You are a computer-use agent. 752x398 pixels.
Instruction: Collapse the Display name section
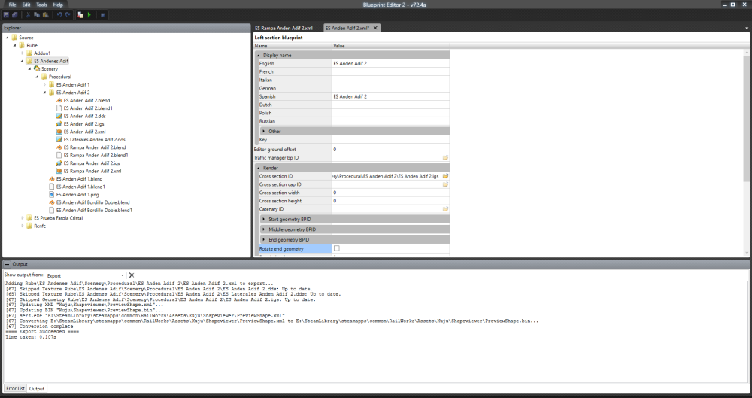pyautogui.click(x=259, y=55)
